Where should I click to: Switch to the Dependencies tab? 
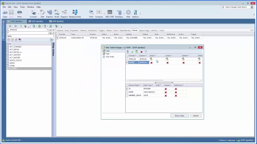coord(125,30)
